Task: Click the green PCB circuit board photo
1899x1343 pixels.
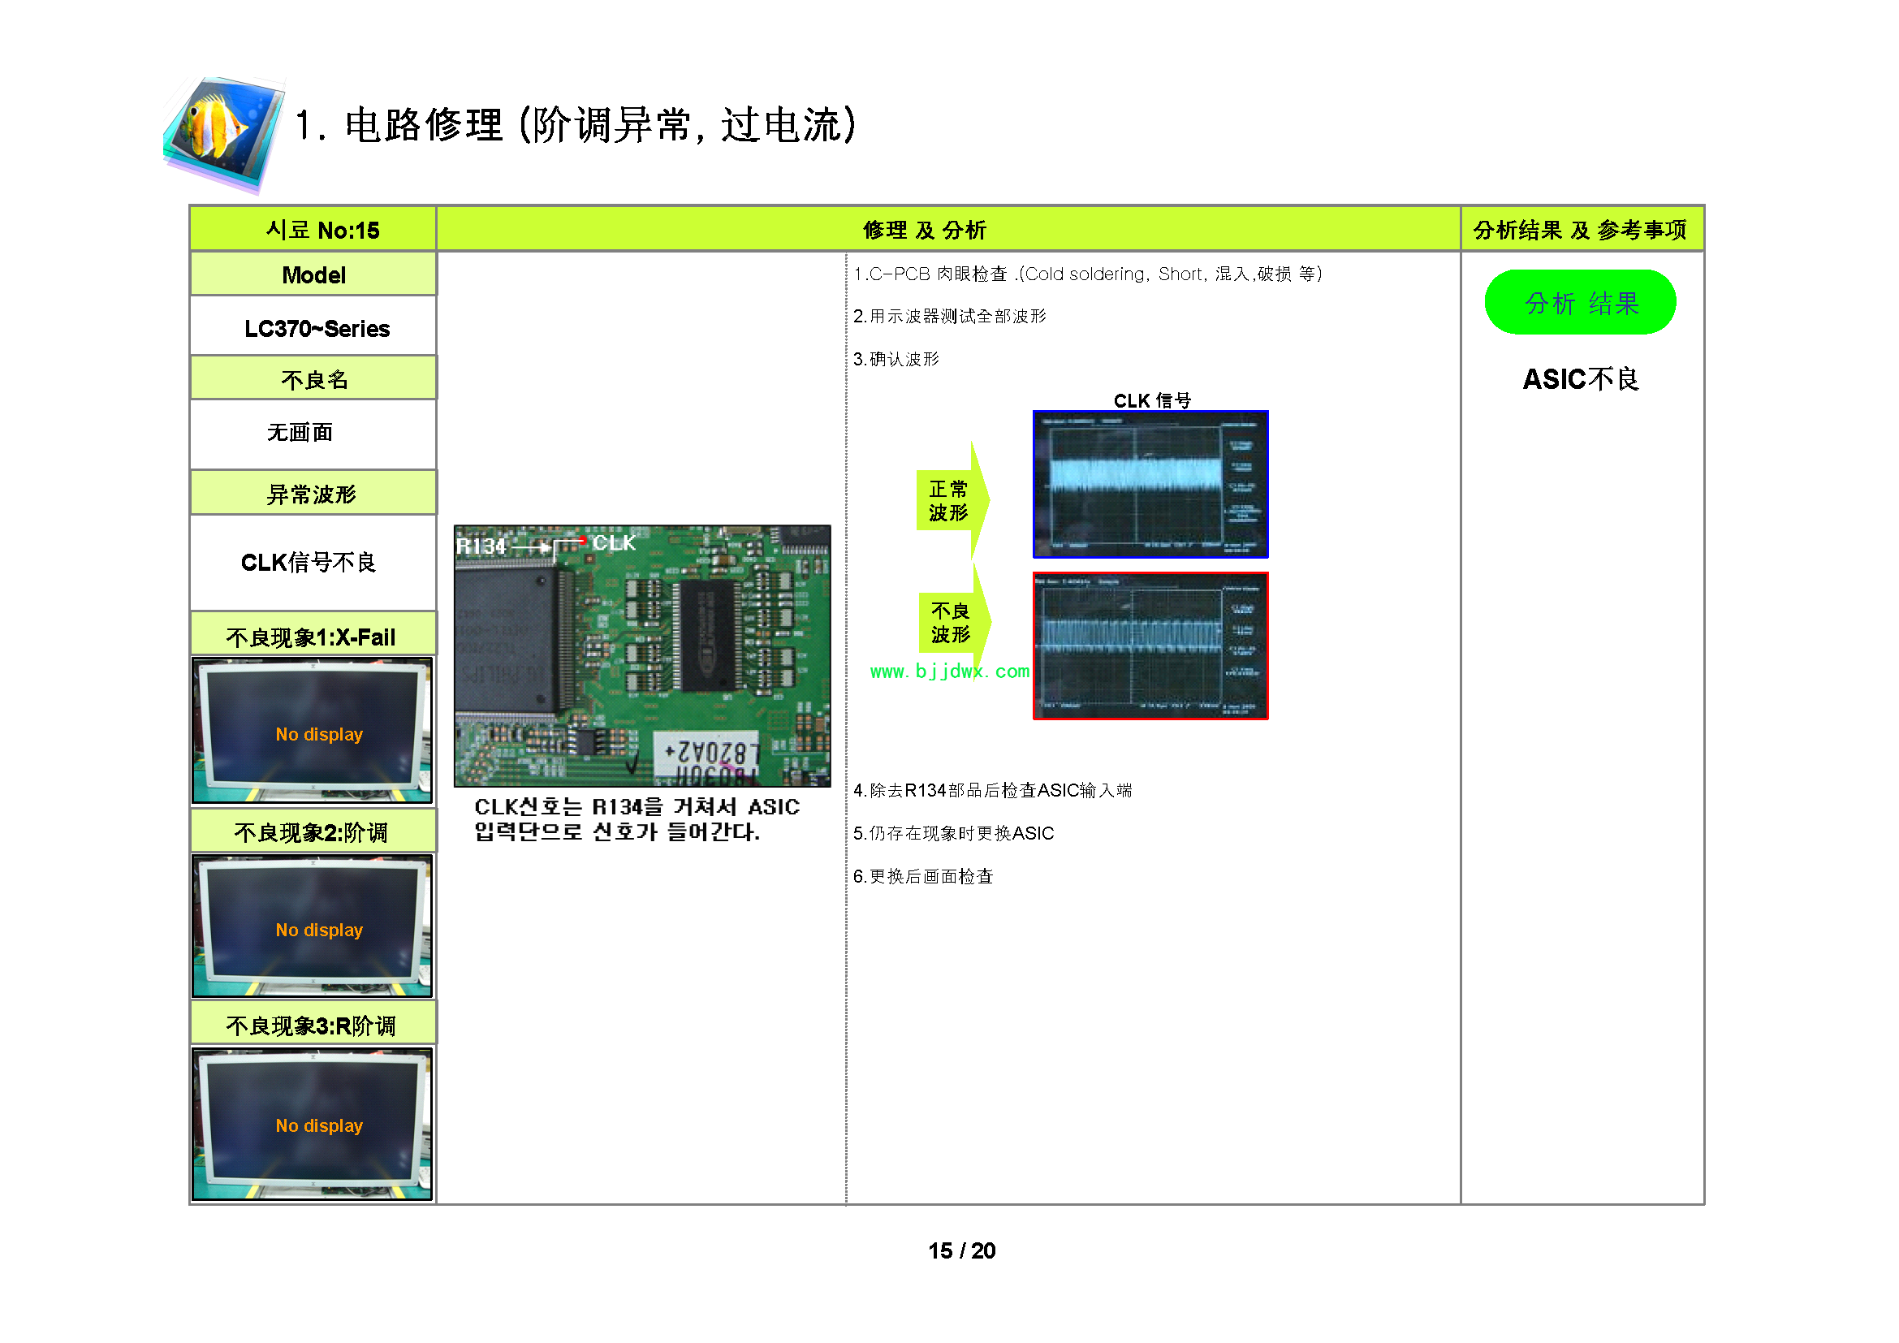Action: pos(642,655)
